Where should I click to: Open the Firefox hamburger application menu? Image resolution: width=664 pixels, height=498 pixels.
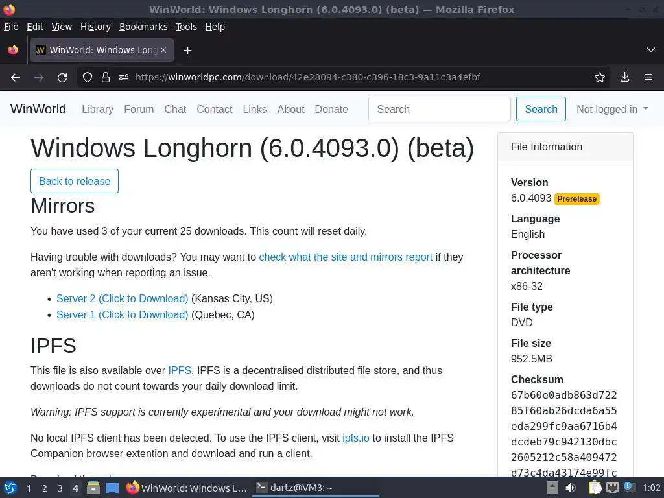(x=648, y=78)
